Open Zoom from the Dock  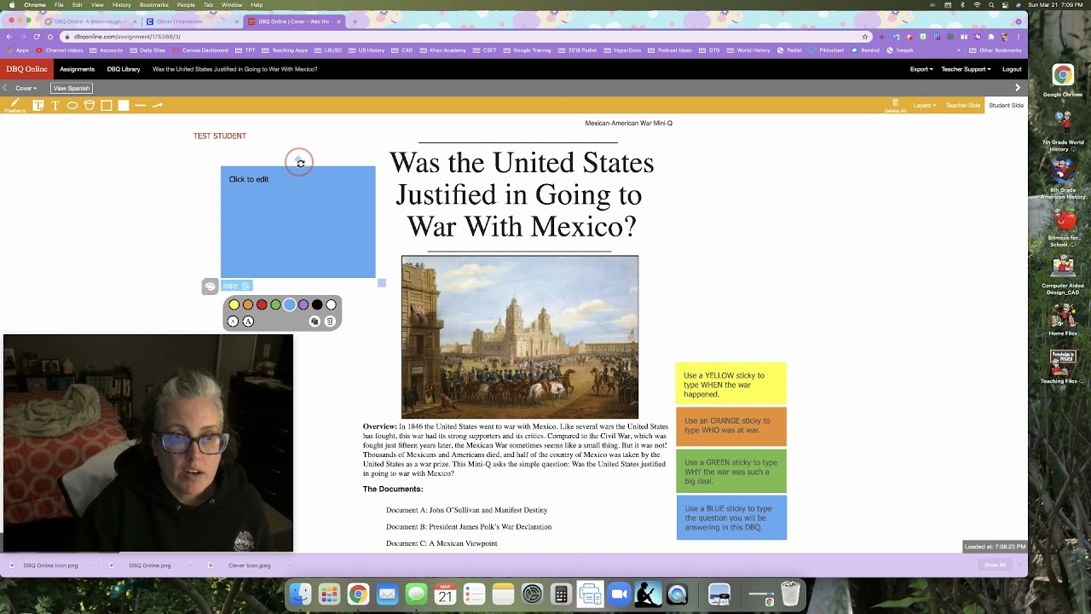pos(619,594)
